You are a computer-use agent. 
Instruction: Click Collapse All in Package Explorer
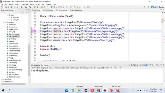(x=21, y=13)
